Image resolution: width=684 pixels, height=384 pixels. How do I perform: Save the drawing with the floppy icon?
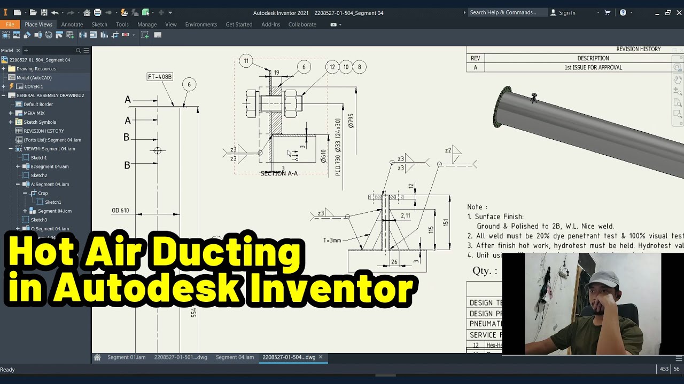coord(44,12)
